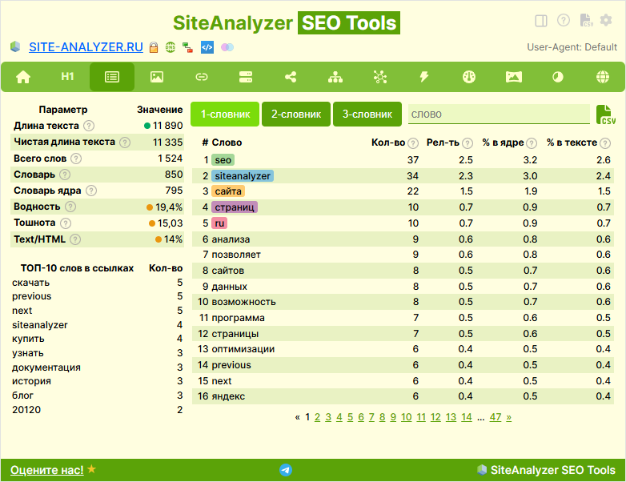The image size is (626, 482).
Task: Go to next page using » arrow
Action: pyautogui.click(x=509, y=417)
